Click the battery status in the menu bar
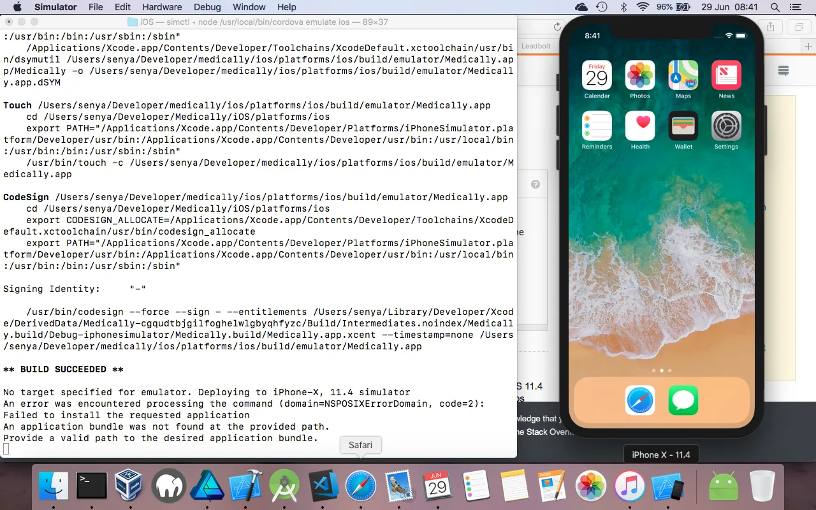 (x=673, y=7)
